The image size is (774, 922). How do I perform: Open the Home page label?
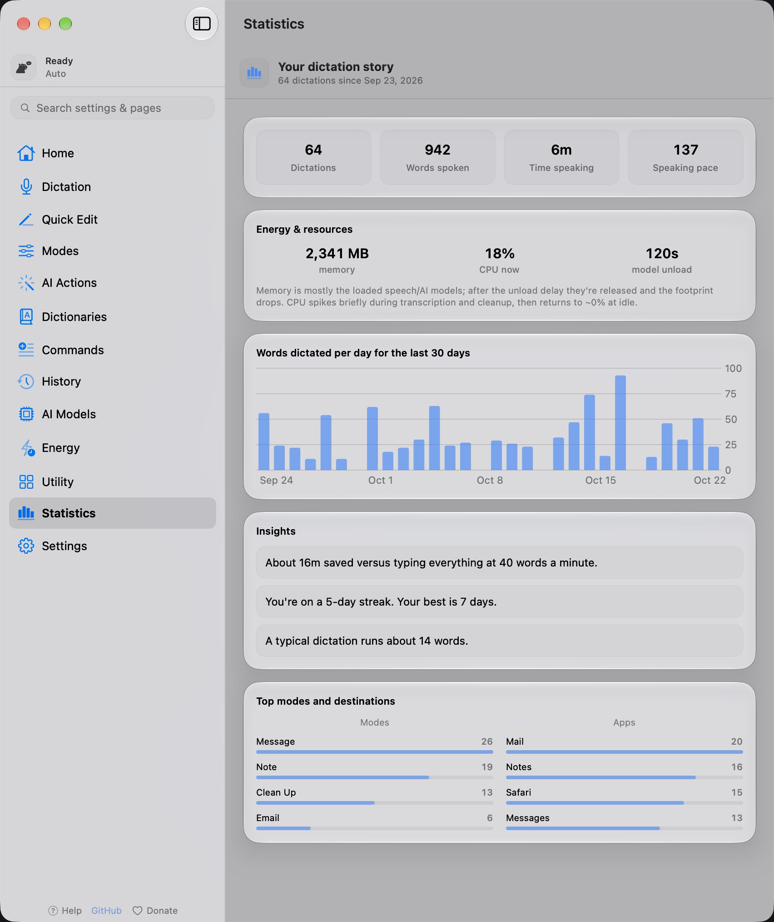[x=58, y=153]
